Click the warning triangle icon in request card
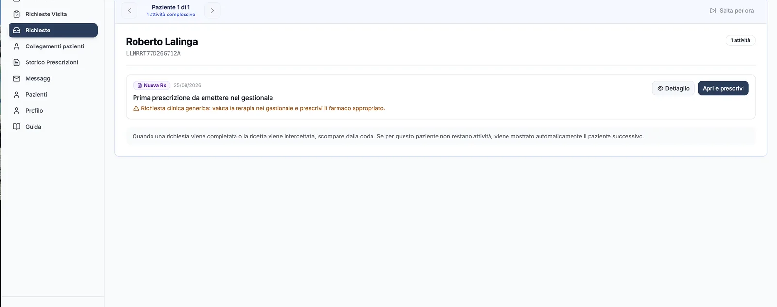This screenshot has height=307, width=777. (136, 108)
